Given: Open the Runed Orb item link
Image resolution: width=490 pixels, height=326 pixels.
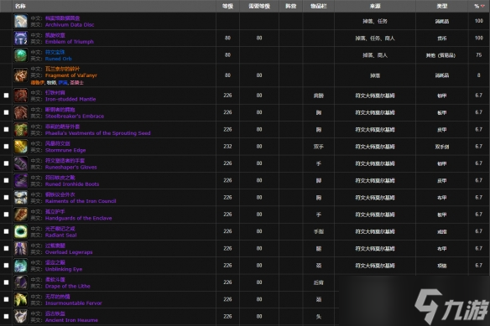Looking at the screenshot, I should [59, 59].
